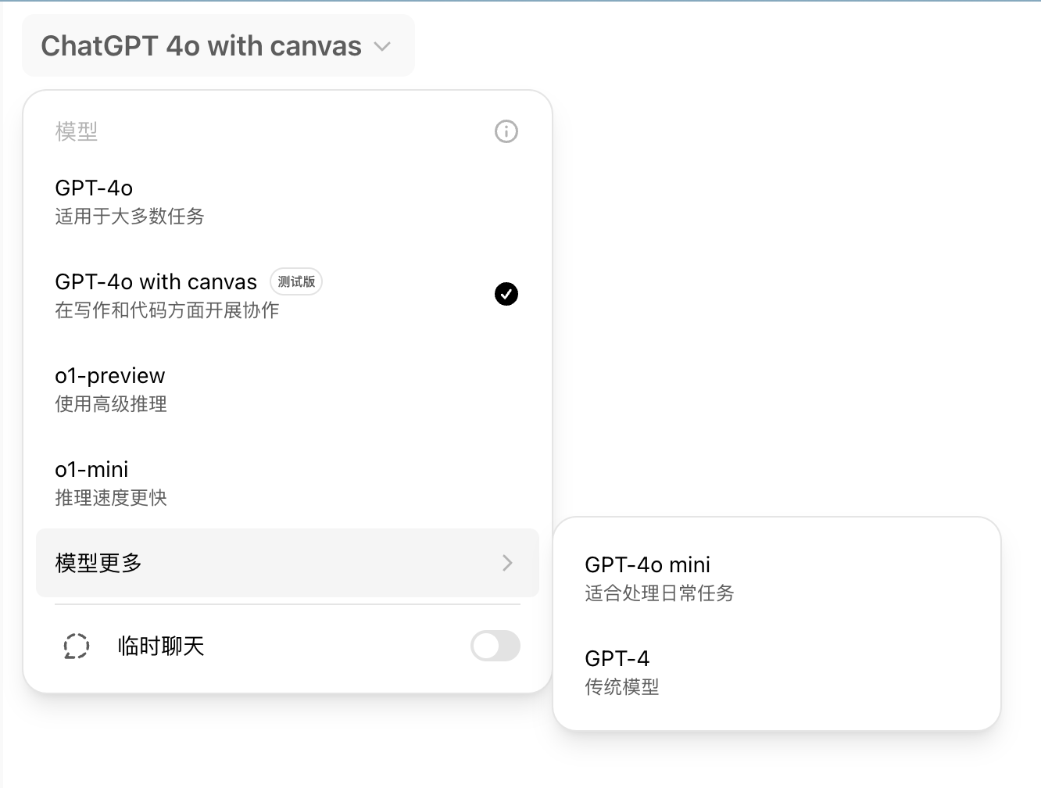1041x788 pixels.
Task: Choose GPT-4o with canvas model entry
Action: click(288, 295)
